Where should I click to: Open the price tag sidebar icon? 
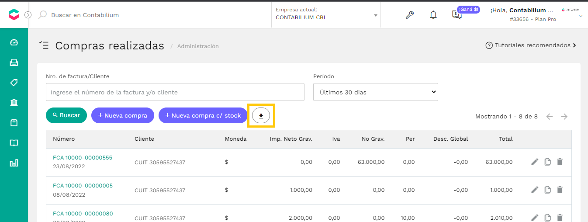14,83
